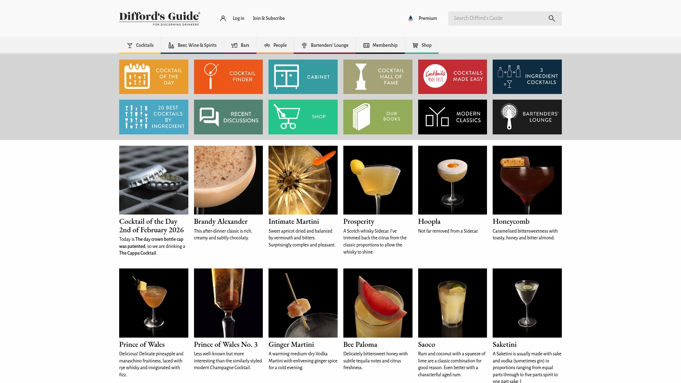
Task: Click the search magnifier icon
Action: pos(552,18)
